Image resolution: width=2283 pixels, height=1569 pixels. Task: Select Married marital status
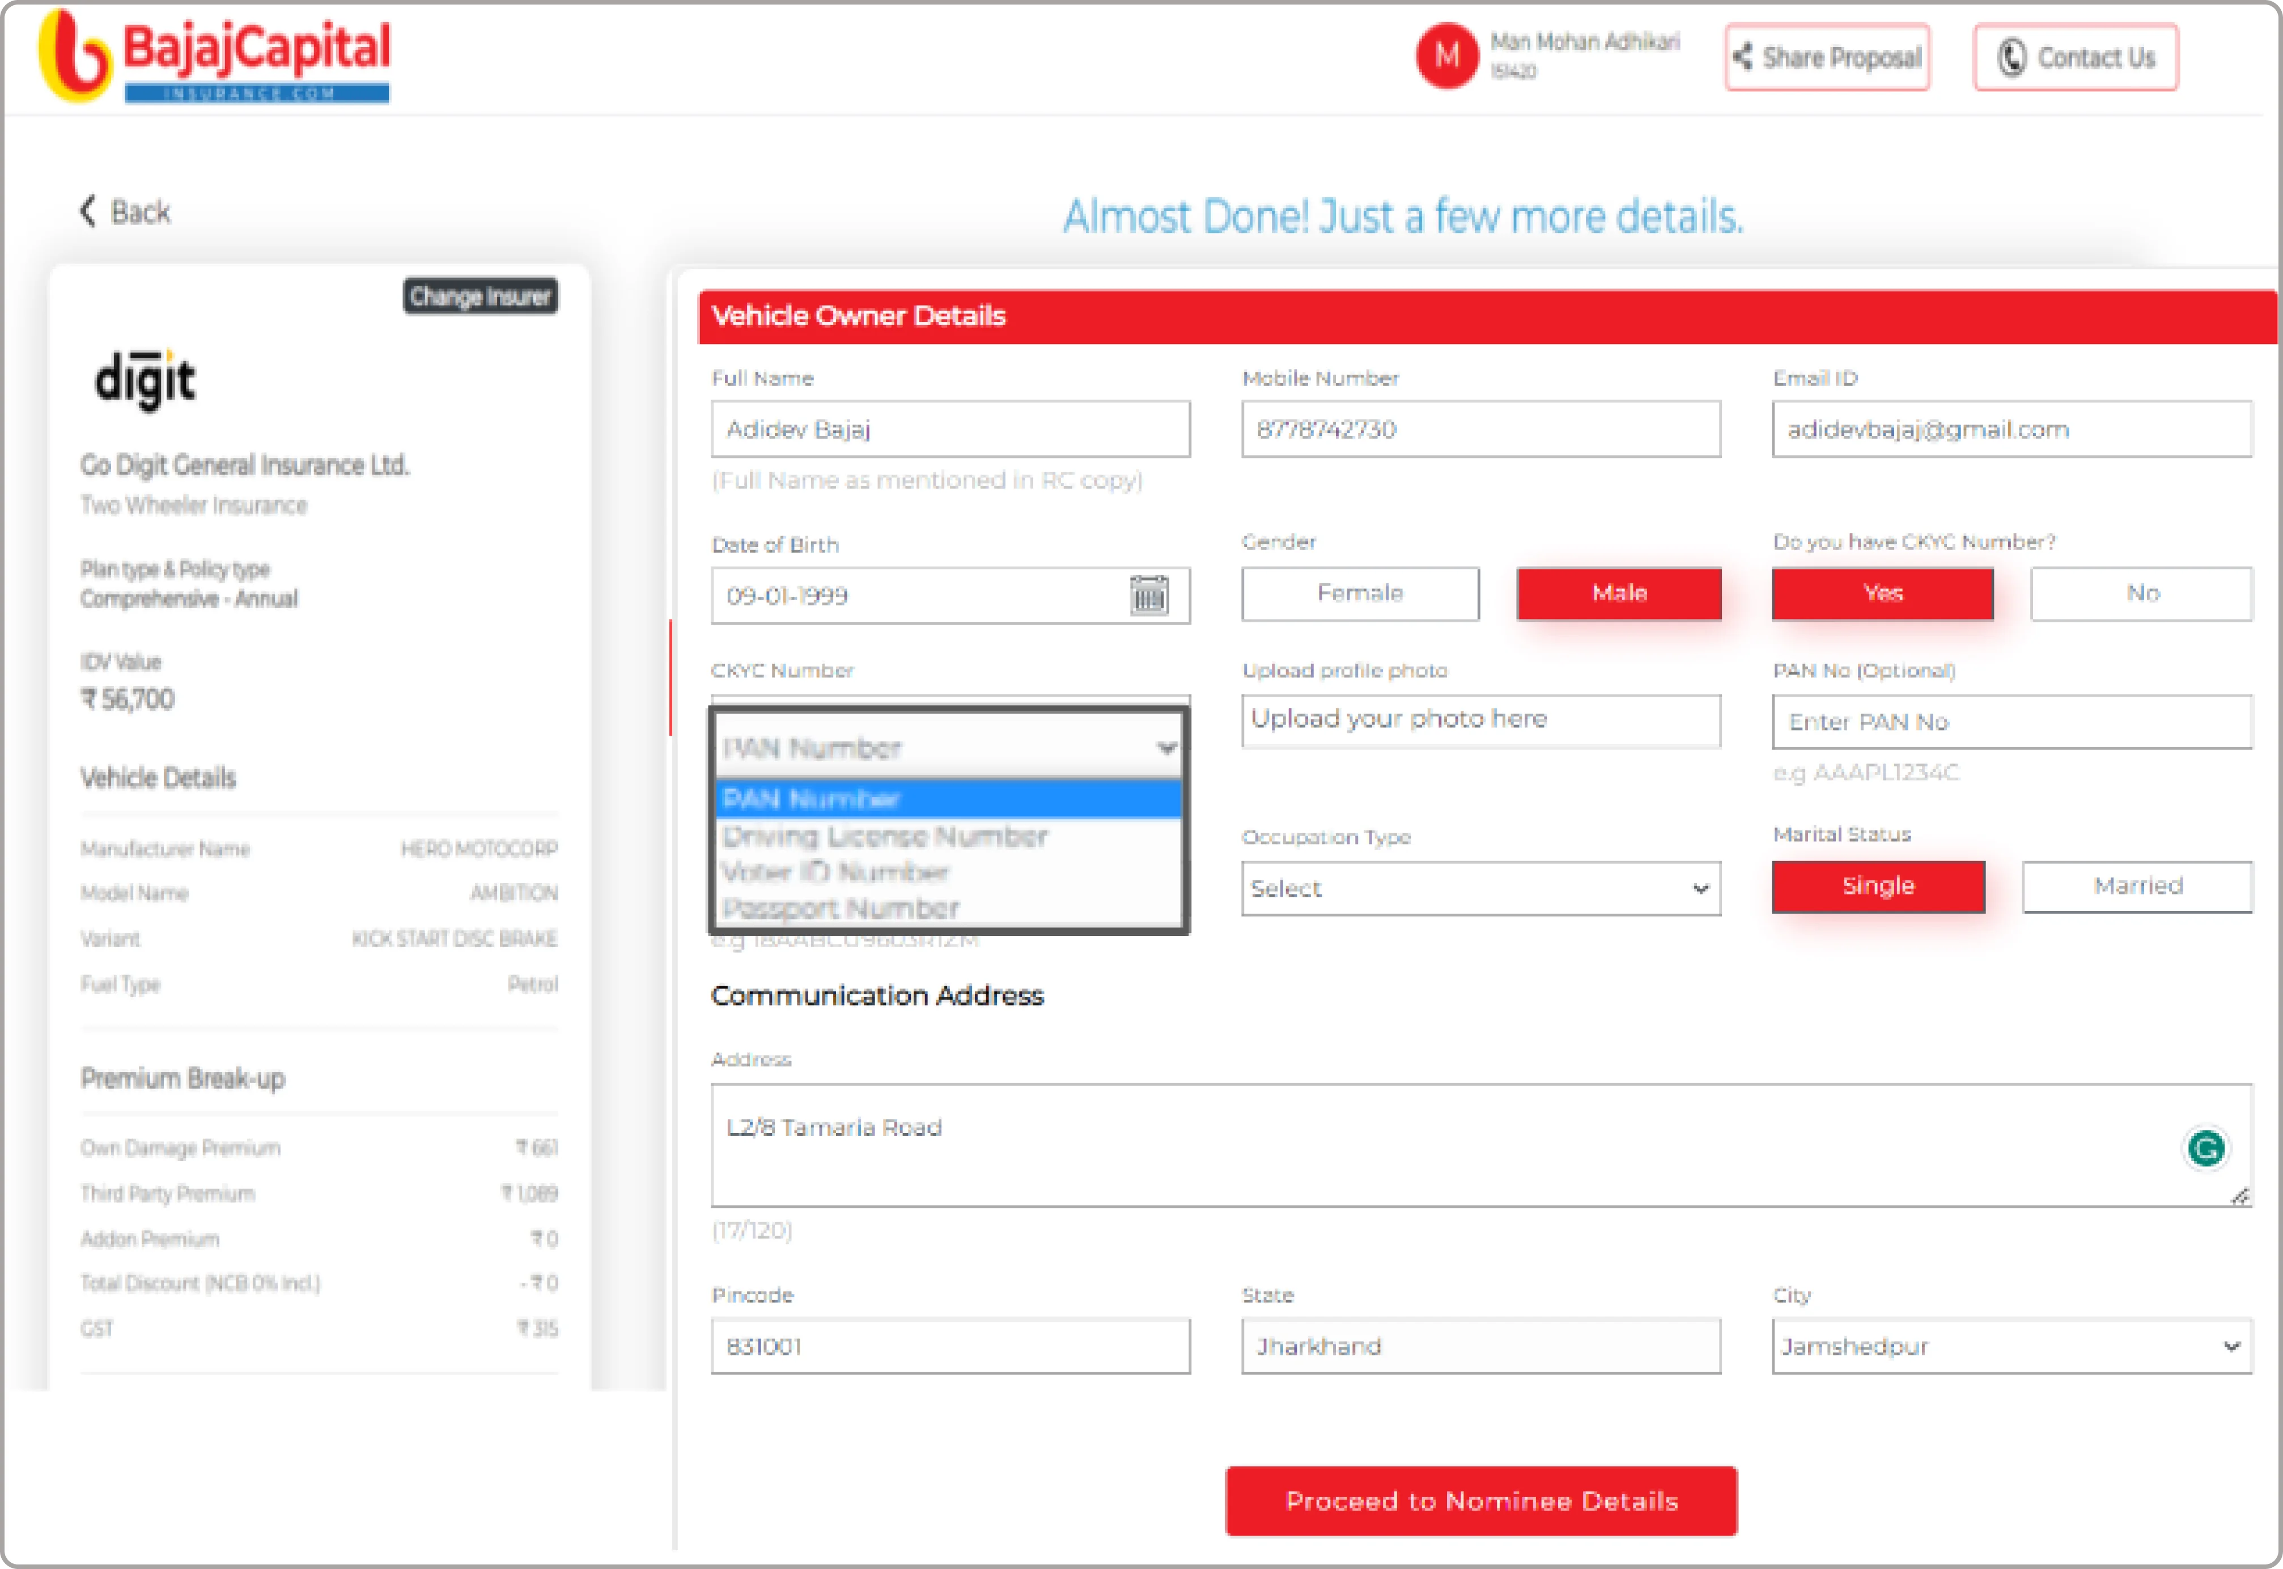pos(2137,886)
